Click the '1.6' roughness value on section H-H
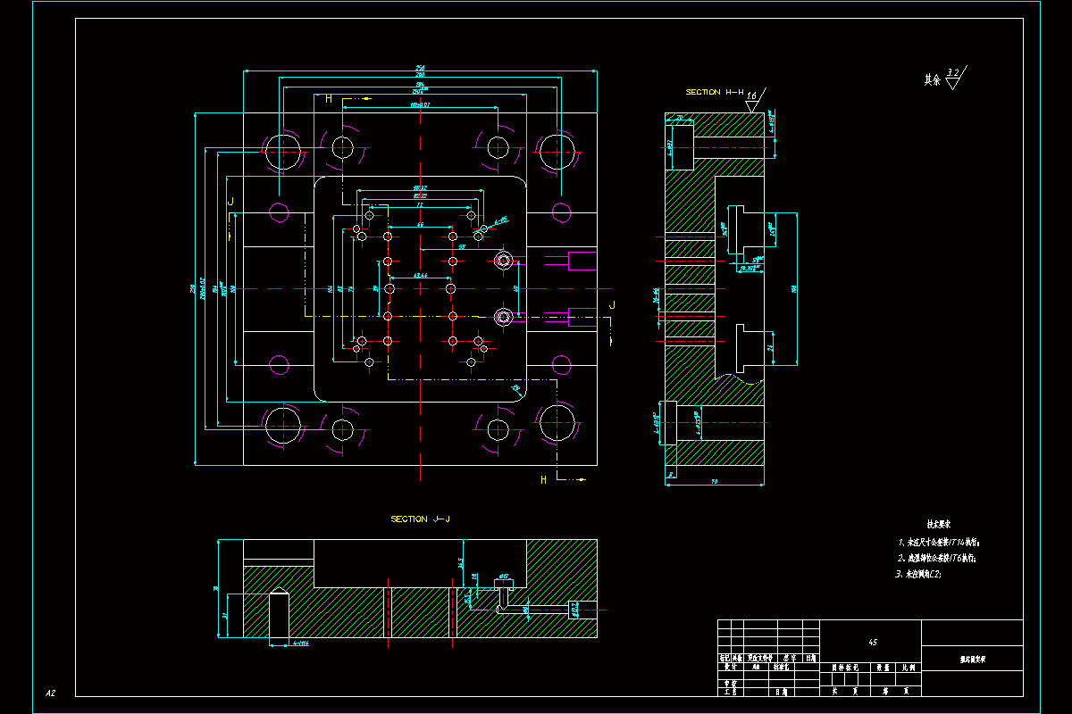 [751, 95]
